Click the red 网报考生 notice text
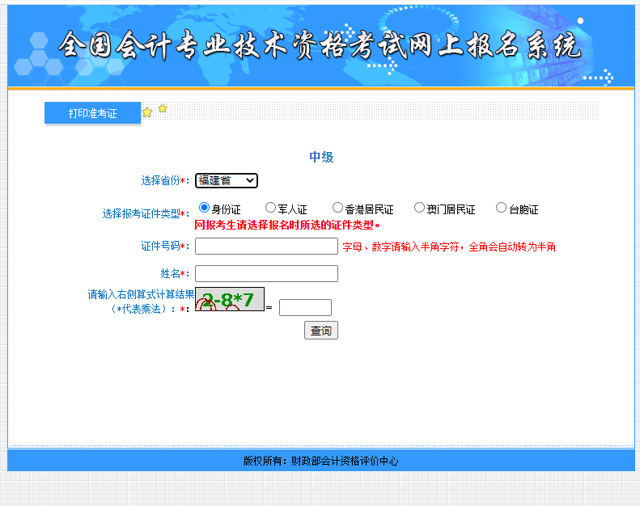Screen dimensions: 640x506 click(287, 225)
